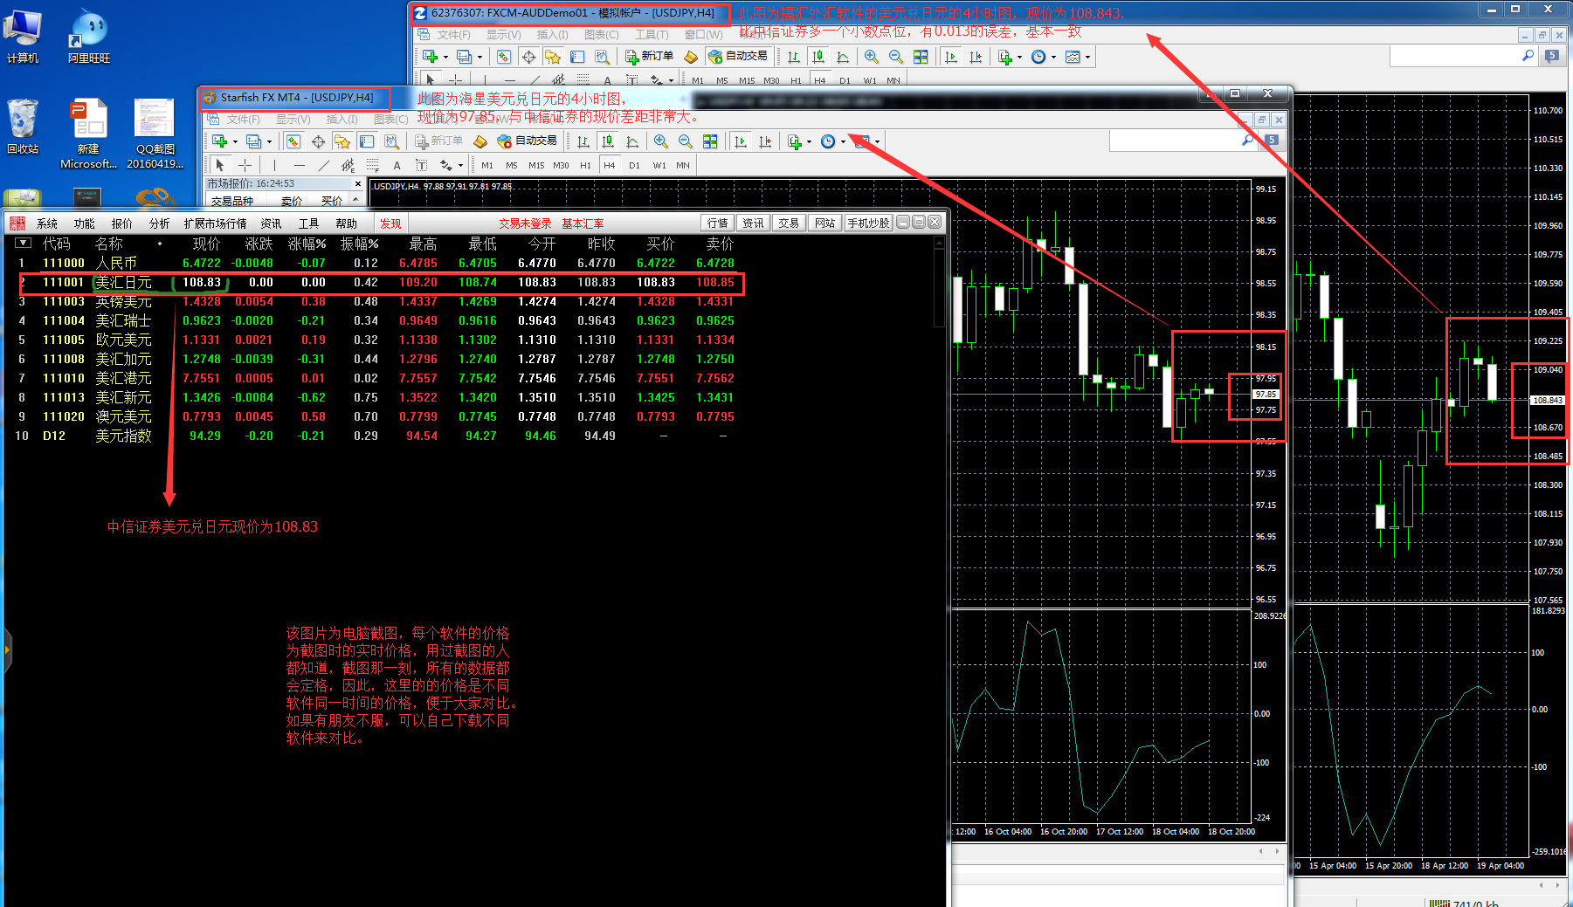
Task: Select text 'A' tool in Starfish
Action: (x=397, y=165)
